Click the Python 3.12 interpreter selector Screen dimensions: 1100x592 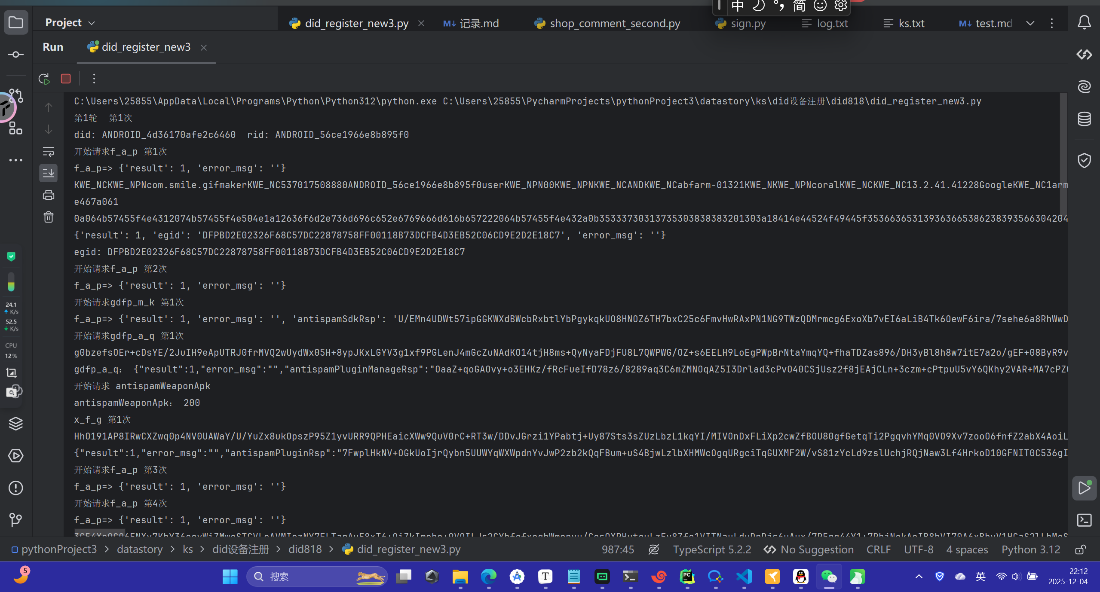(1030, 549)
